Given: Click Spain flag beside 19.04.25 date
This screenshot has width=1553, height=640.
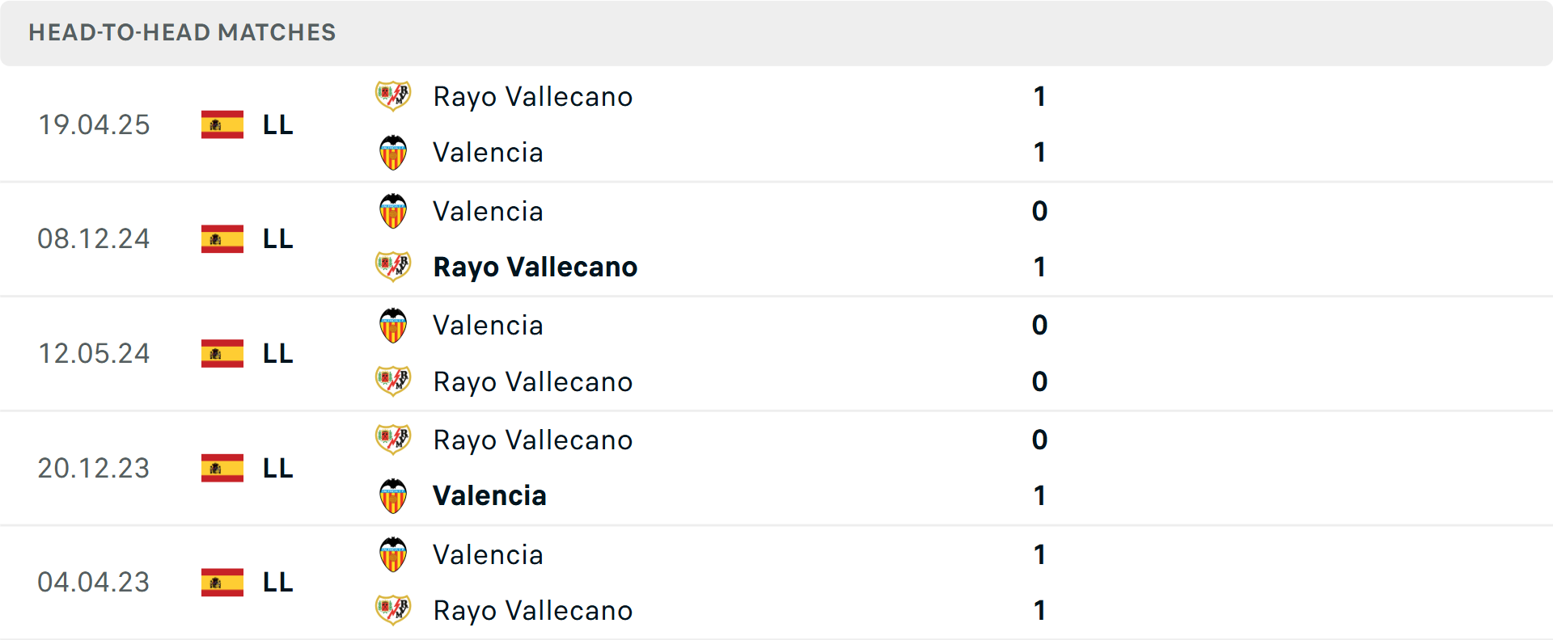Looking at the screenshot, I should click(x=222, y=124).
